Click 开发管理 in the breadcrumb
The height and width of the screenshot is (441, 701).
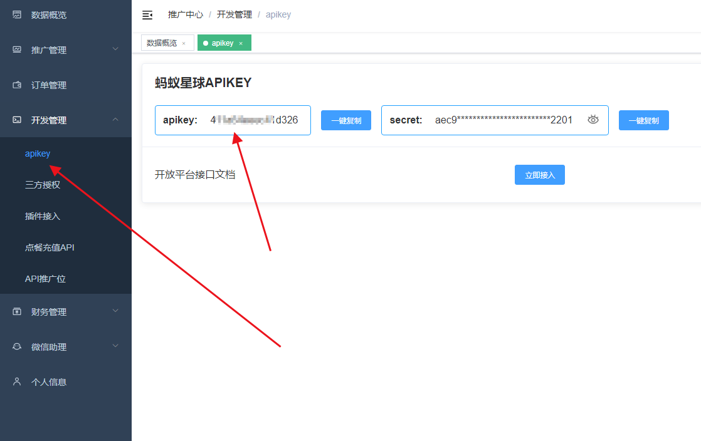(x=235, y=15)
